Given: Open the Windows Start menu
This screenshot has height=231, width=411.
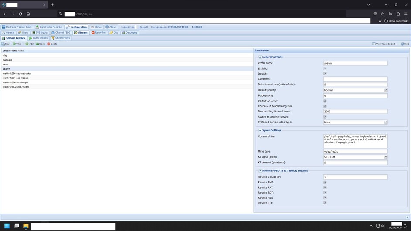Looking at the screenshot, I should [7, 226].
